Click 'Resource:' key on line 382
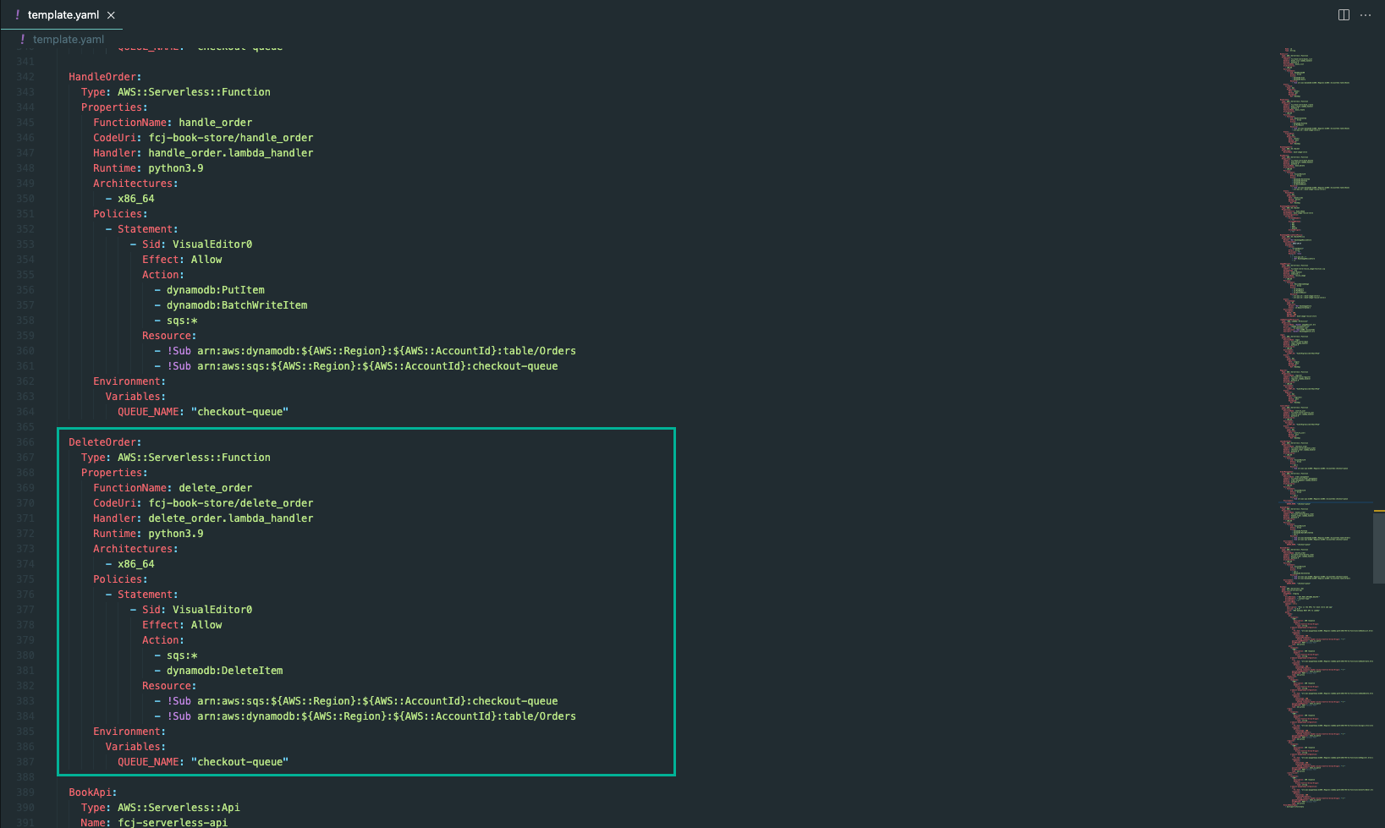 [169, 686]
